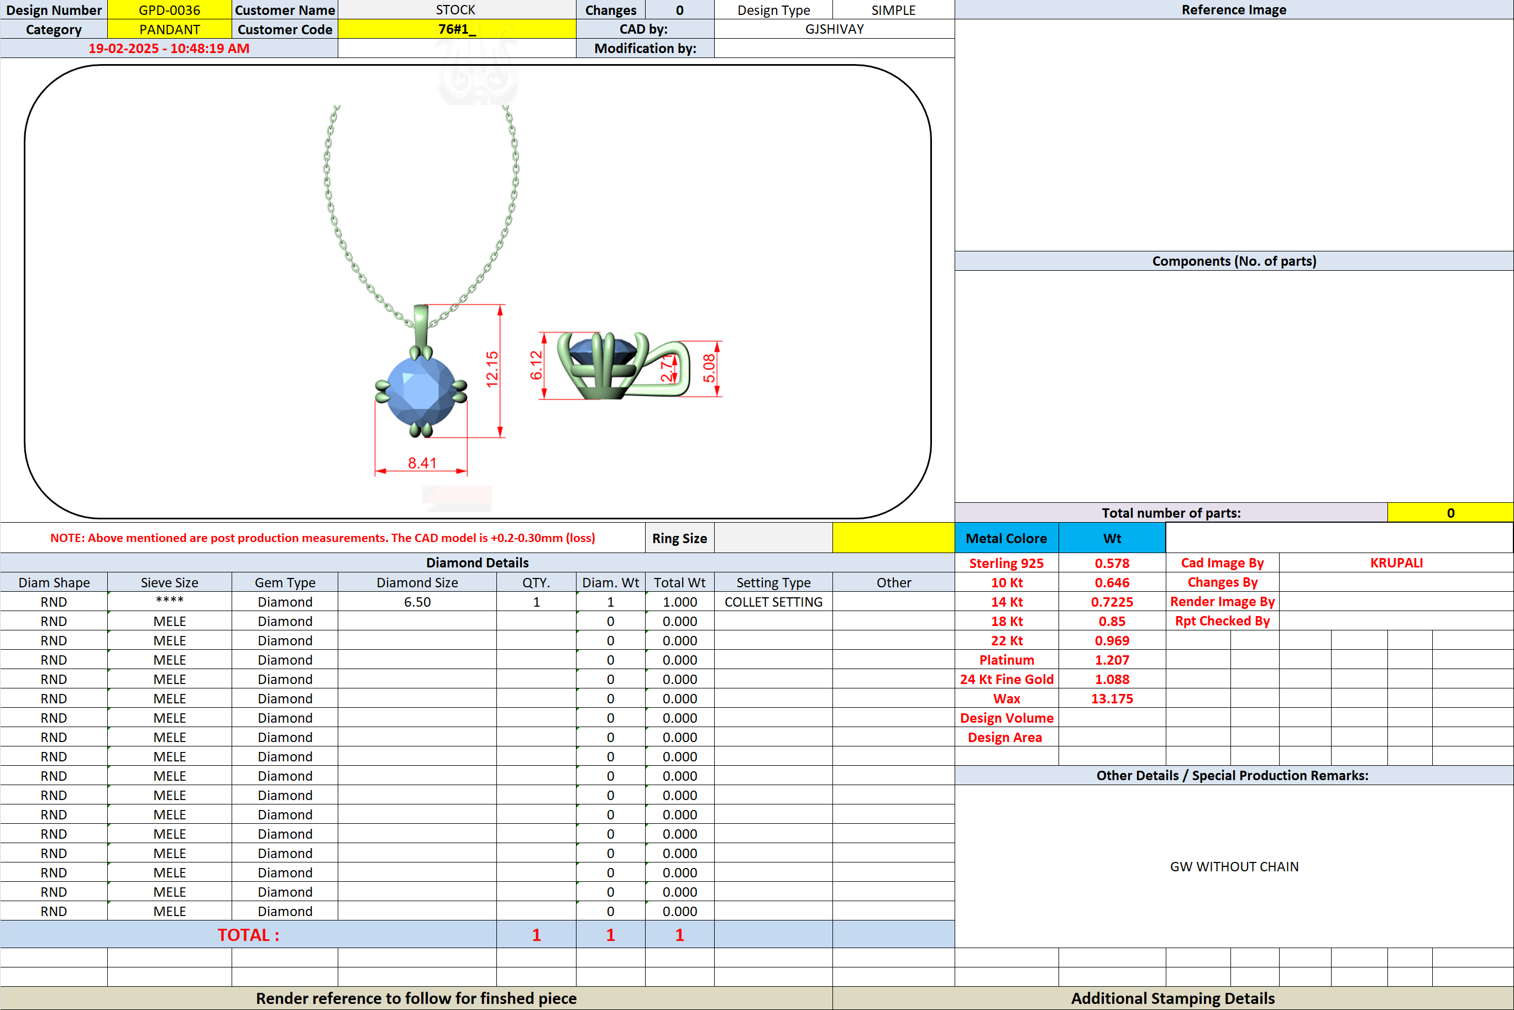
Task: Select the KRUPALI Cad Image By cell
Action: pyautogui.click(x=1396, y=563)
